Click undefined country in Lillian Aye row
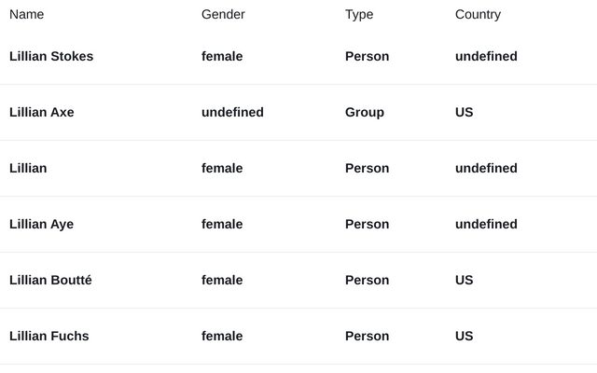 486,224
